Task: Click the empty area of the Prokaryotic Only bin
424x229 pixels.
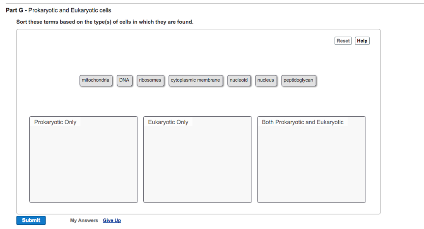Action: (84, 166)
